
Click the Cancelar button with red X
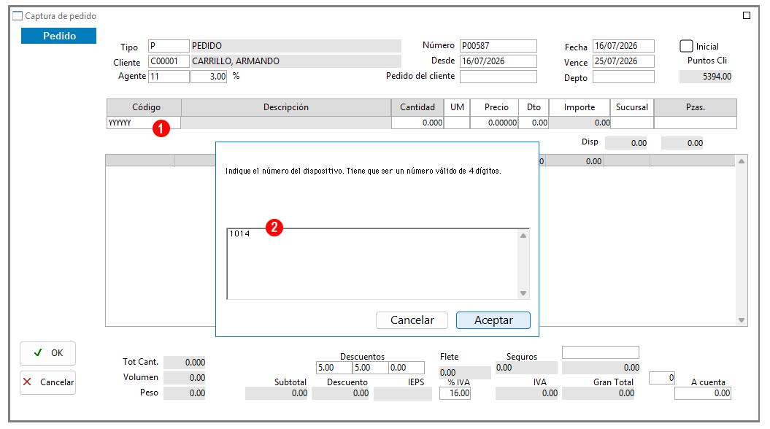47,382
